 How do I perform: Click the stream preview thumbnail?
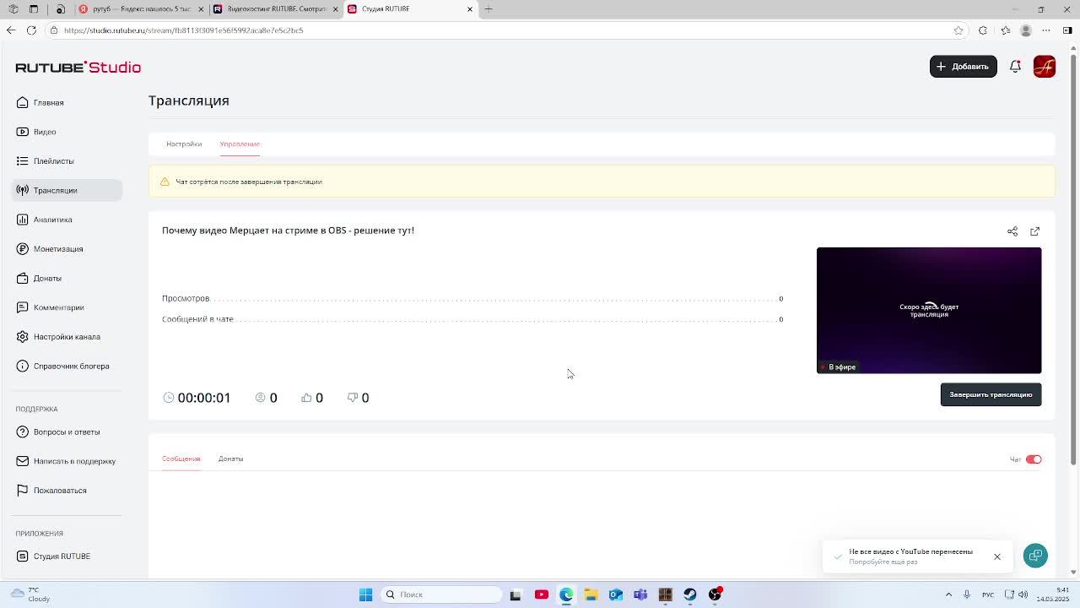[929, 310]
